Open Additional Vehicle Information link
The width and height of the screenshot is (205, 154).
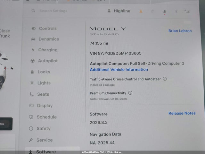click(x=119, y=70)
